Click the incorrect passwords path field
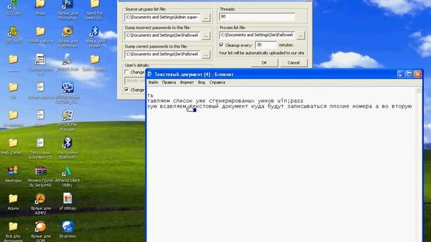This screenshot has height=242, width=431. [163, 36]
